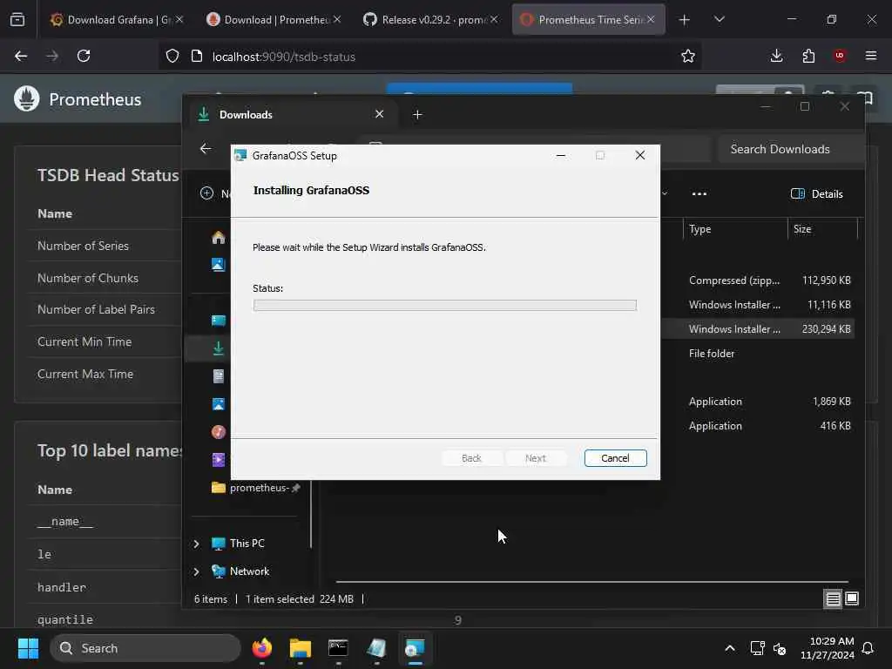Open the Videos sidebar icon

tap(219, 460)
